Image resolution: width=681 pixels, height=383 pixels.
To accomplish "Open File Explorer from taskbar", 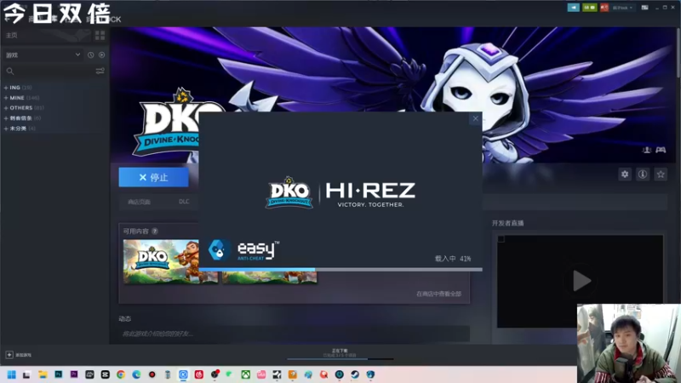I will click(43, 374).
